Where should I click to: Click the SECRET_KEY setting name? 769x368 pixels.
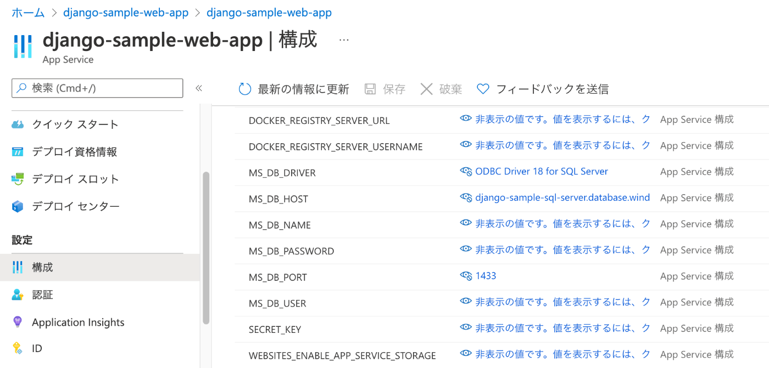click(275, 330)
